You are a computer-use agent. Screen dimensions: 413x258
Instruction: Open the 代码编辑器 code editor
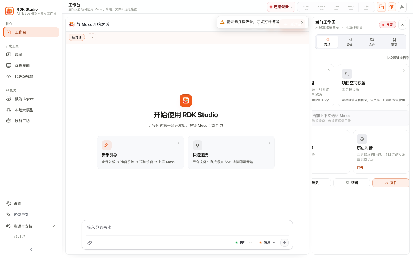point(31,76)
